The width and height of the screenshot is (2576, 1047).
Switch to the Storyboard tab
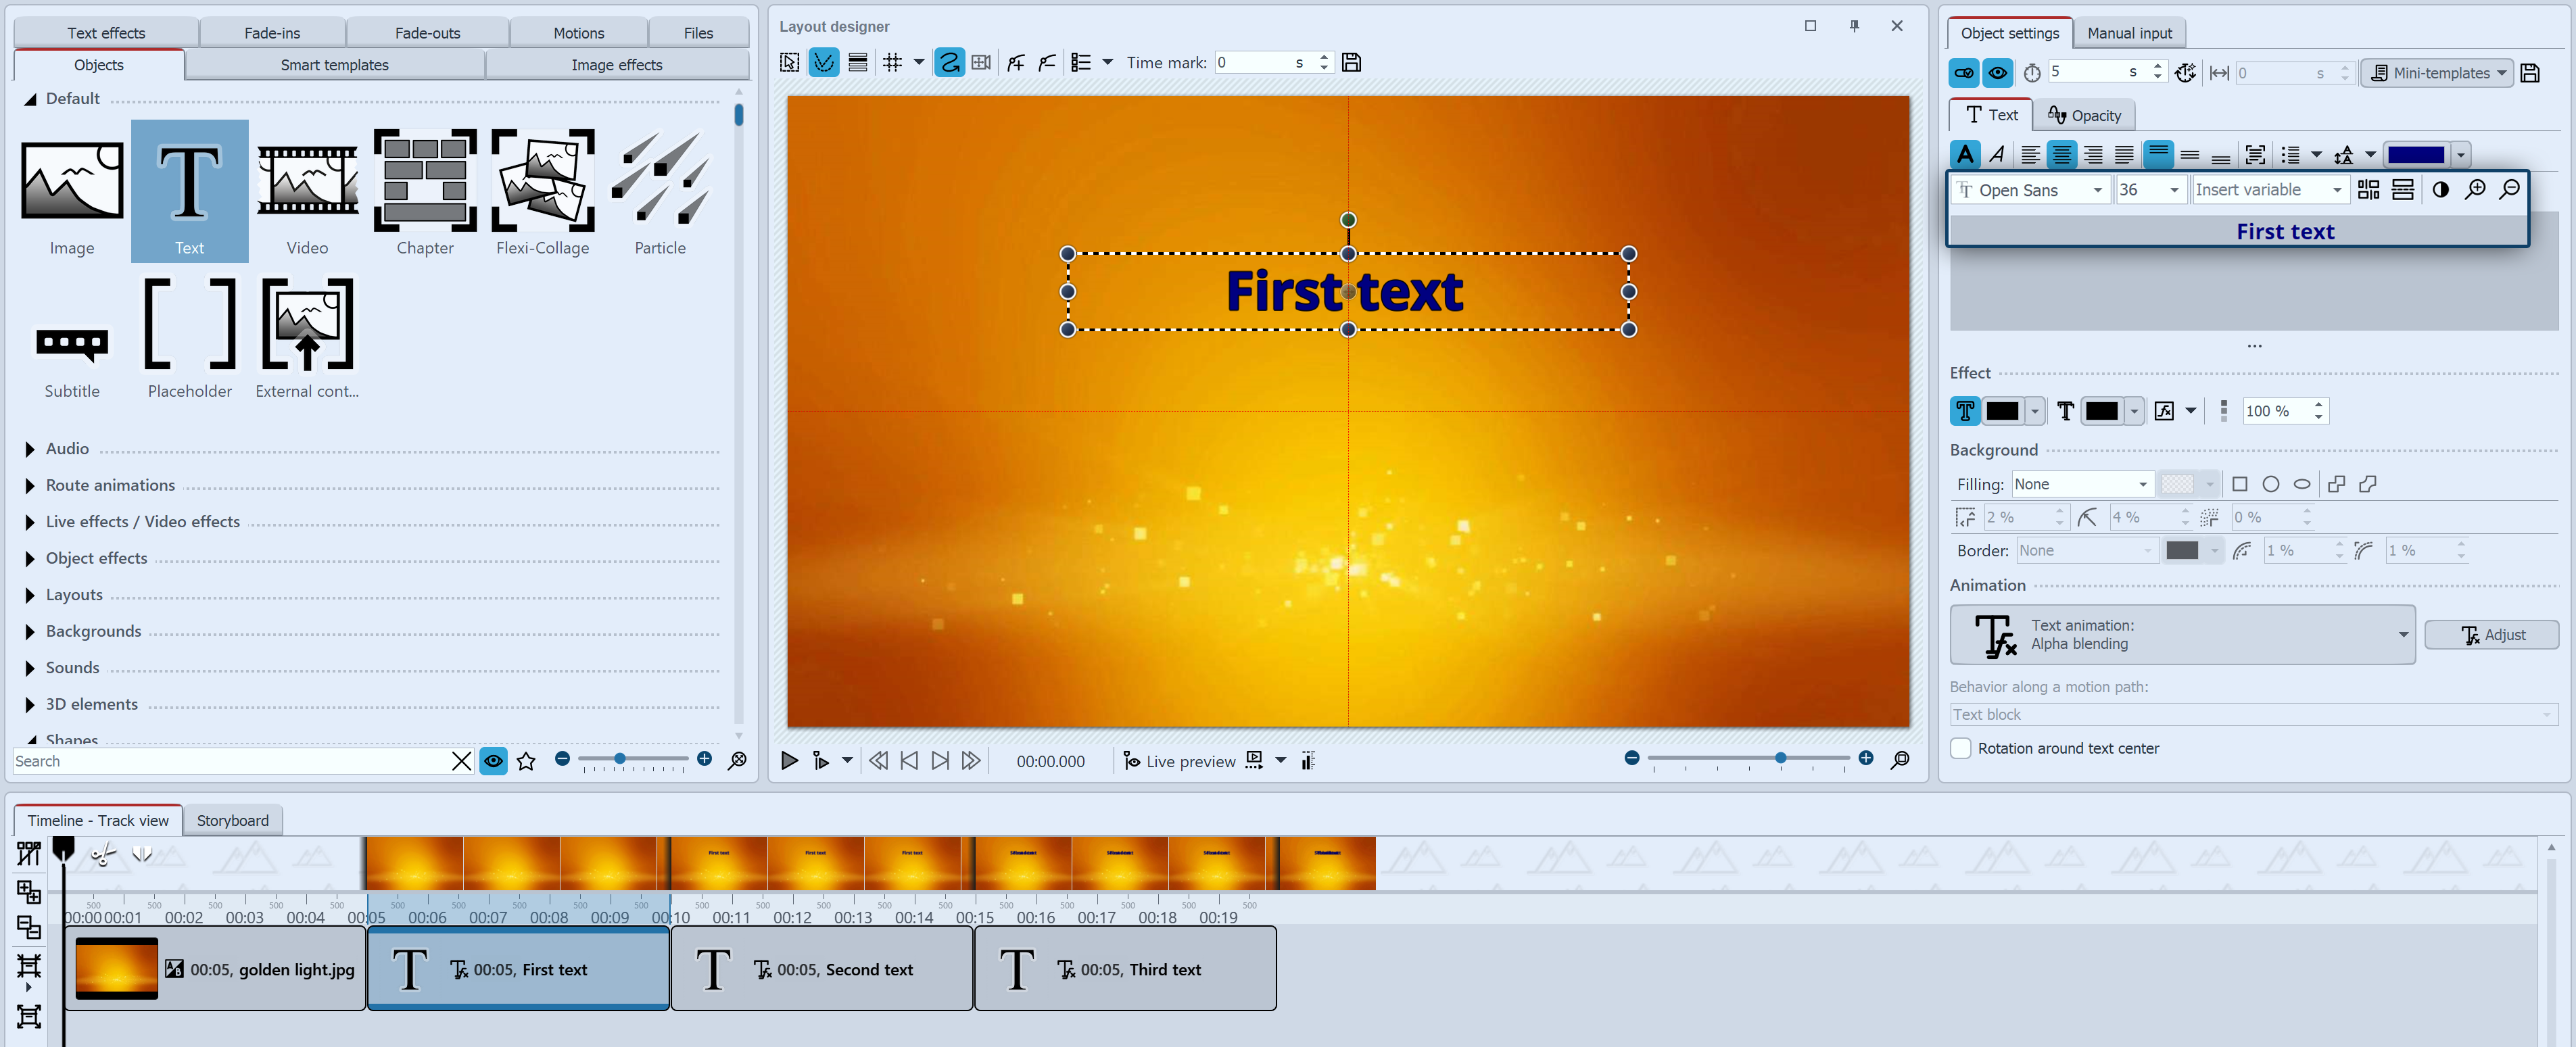tap(232, 820)
